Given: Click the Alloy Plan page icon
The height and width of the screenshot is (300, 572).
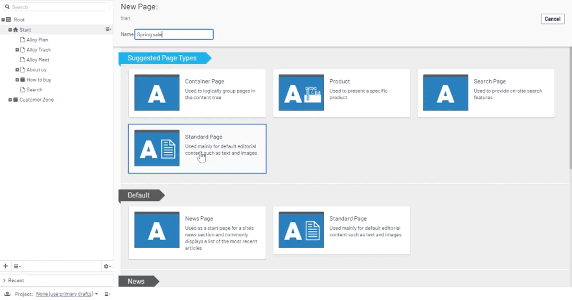Looking at the screenshot, I should [23, 40].
